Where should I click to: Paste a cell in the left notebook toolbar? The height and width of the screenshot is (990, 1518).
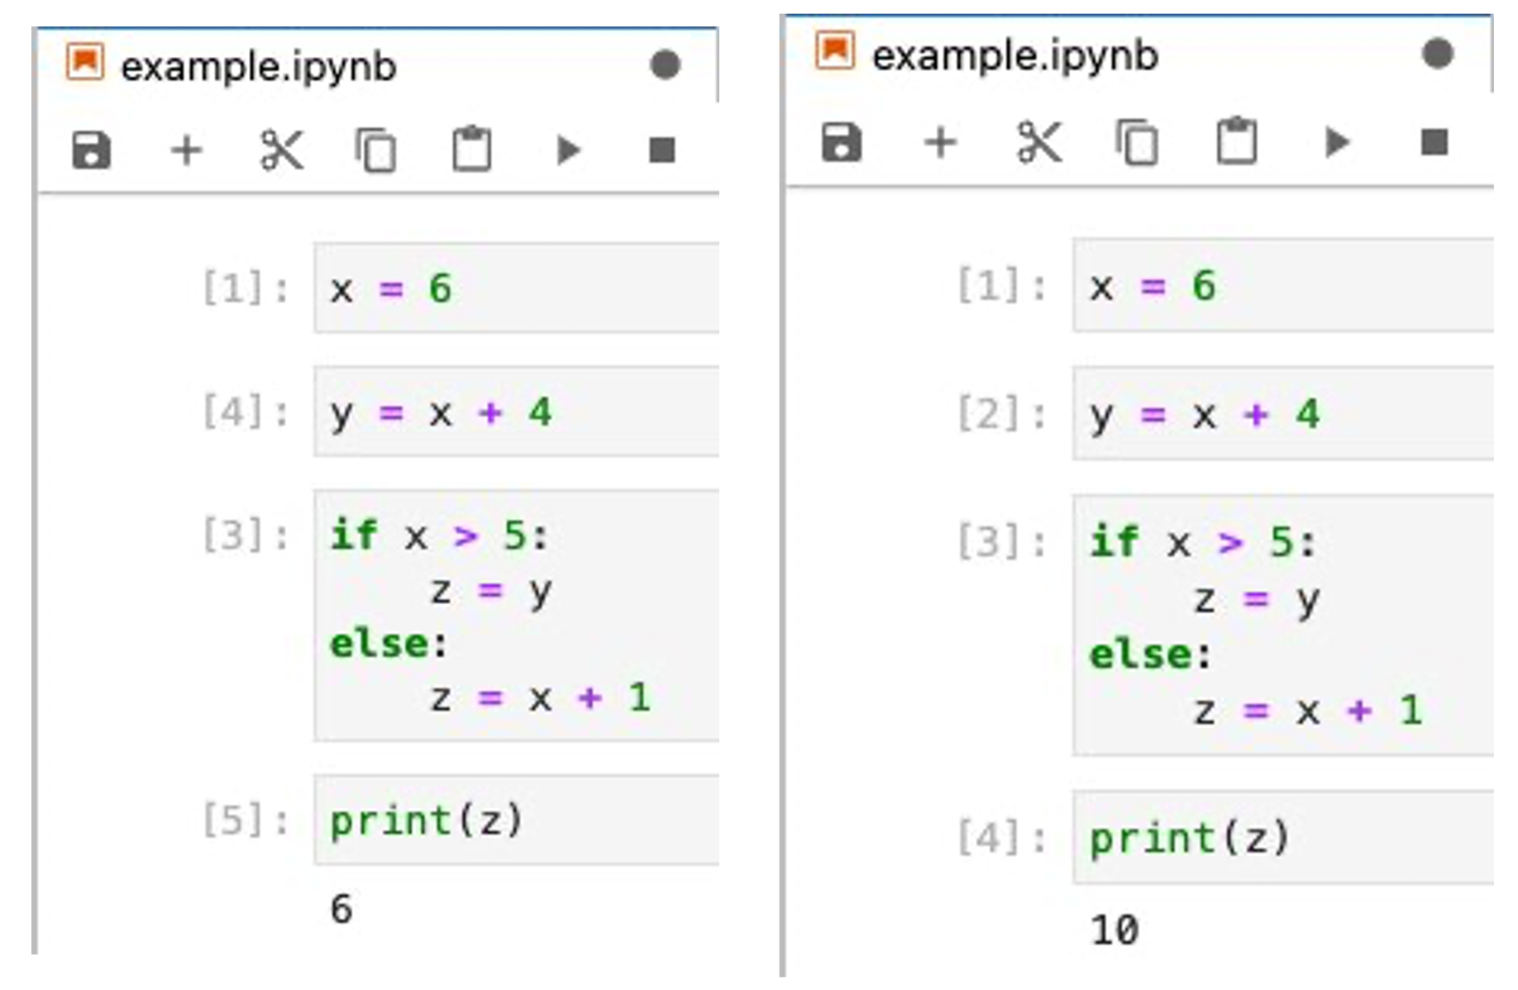(x=471, y=150)
